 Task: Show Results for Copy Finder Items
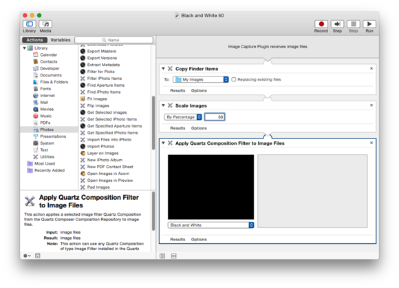tap(177, 90)
